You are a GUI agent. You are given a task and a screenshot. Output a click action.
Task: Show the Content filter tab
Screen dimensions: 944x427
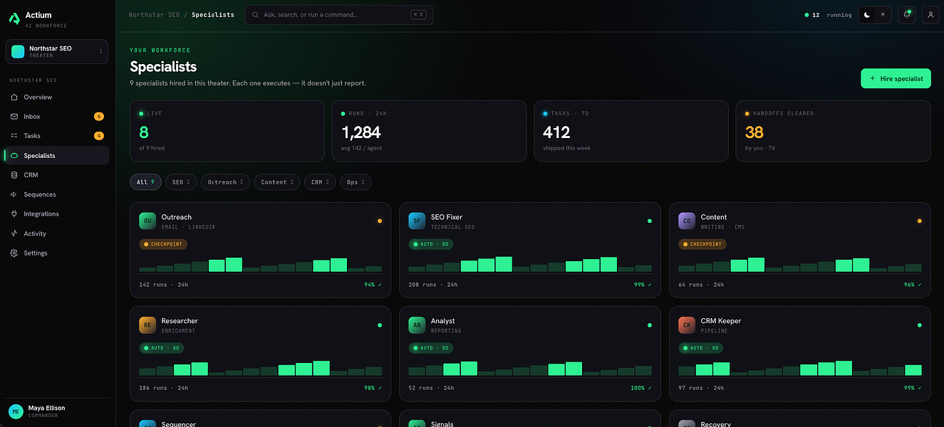click(277, 182)
